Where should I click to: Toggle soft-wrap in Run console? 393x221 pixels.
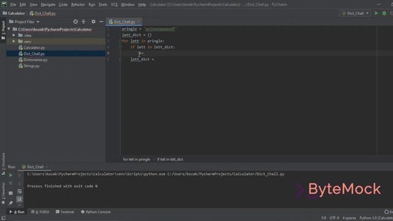pos(19,192)
